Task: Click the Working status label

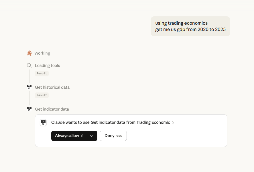Action: [x=42, y=53]
